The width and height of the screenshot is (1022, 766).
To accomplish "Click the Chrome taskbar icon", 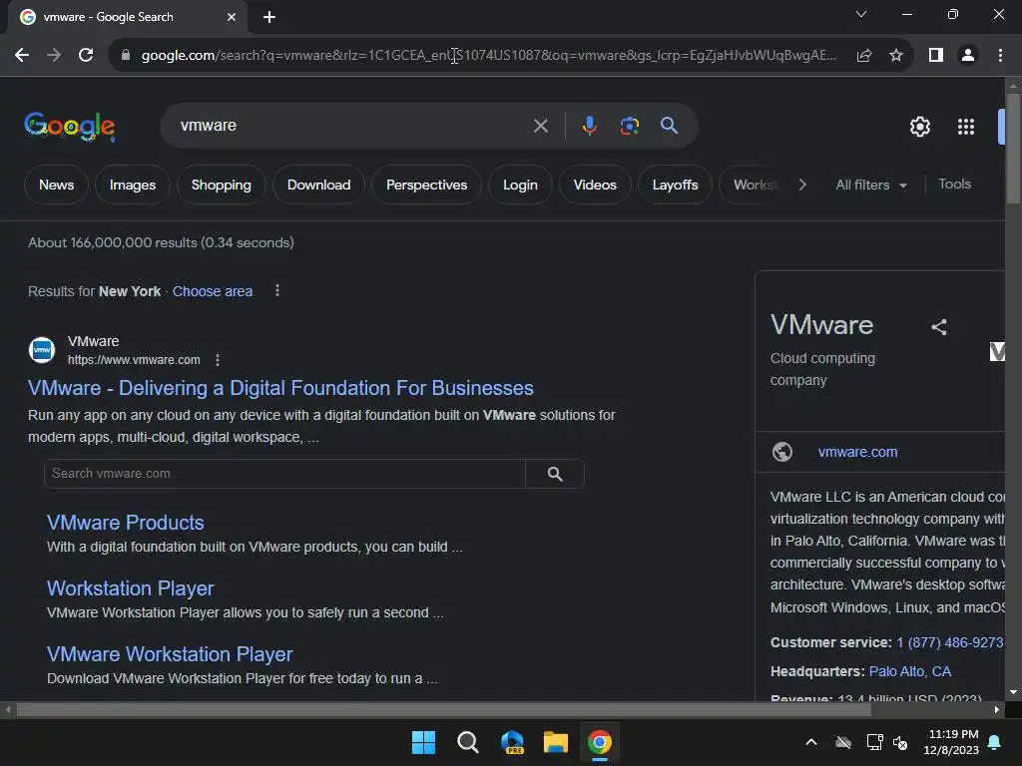I will [x=600, y=742].
